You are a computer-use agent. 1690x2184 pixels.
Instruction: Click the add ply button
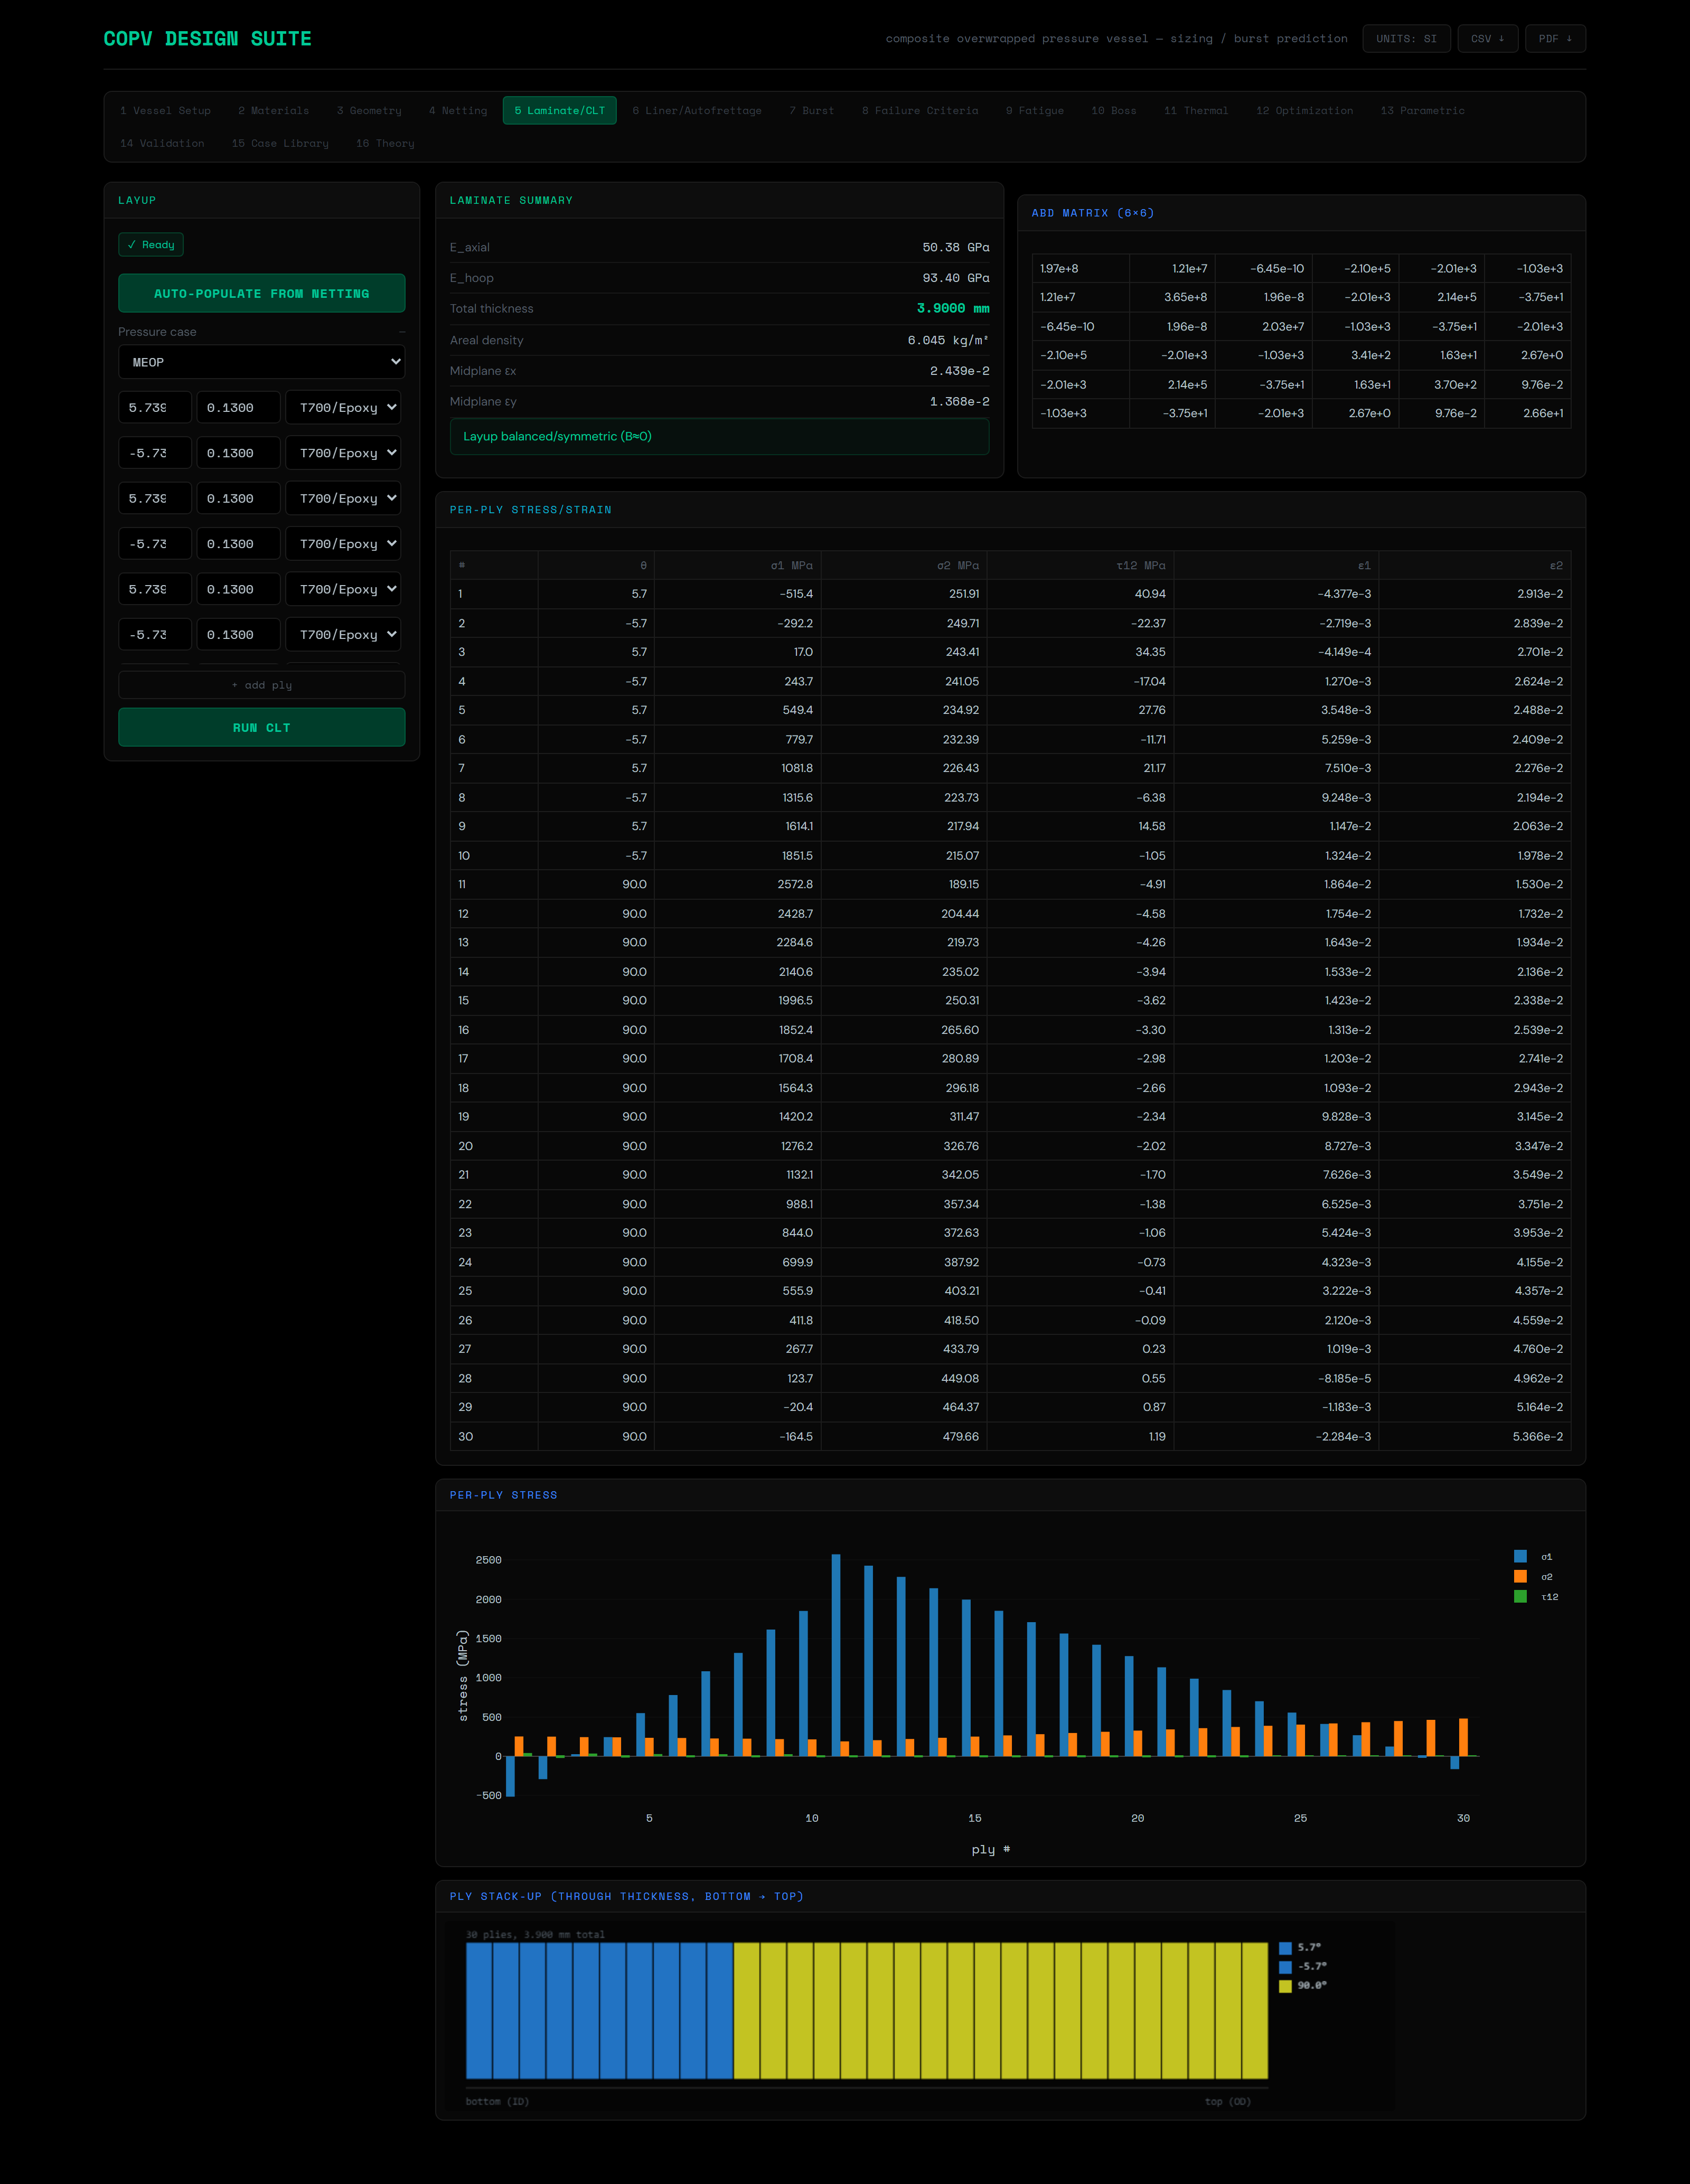(x=262, y=685)
